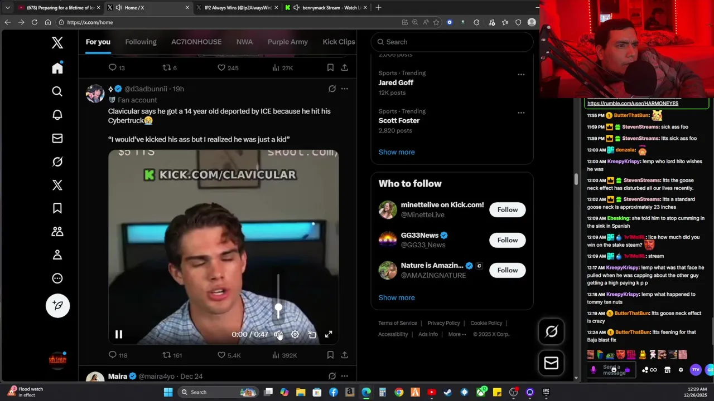Switch to the IP2 Always Wins browser tab
Image resolution: width=714 pixels, height=401 pixels.
(x=238, y=8)
